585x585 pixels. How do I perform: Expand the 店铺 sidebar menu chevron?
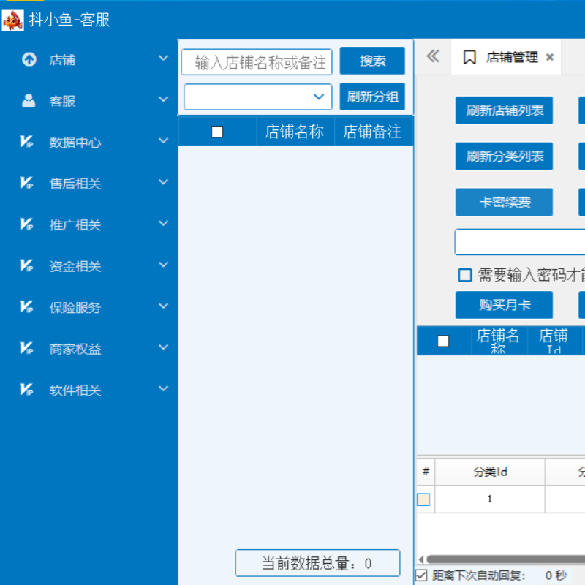pyautogui.click(x=163, y=58)
